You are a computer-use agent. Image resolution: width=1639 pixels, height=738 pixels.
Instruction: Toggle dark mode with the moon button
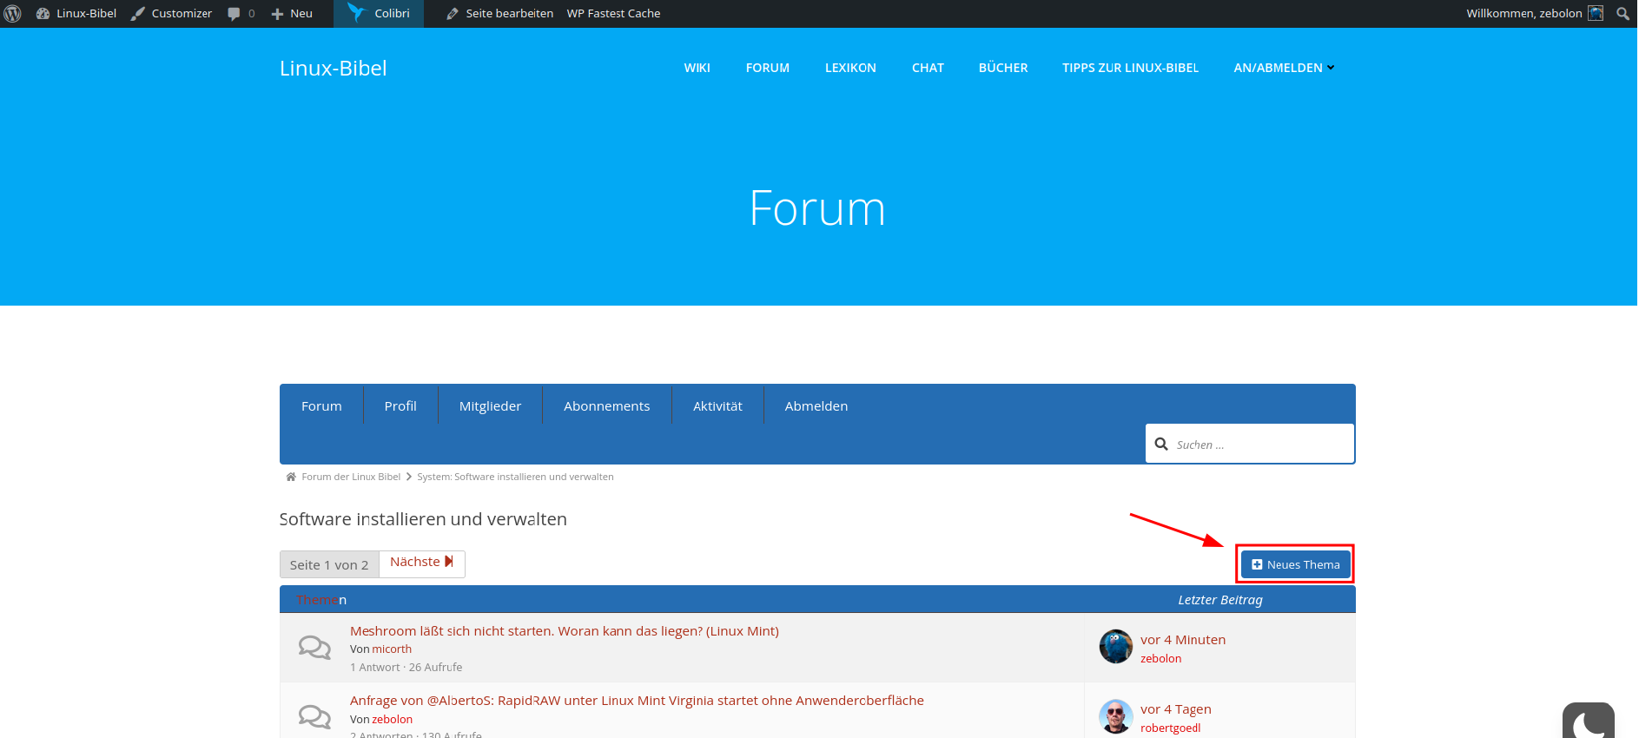(1589, 722)
